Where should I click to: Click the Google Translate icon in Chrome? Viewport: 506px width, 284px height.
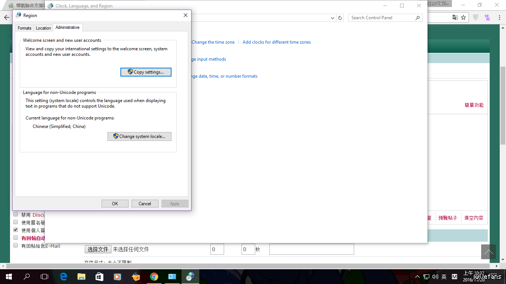pyautogui.click(x=455, y=17)
